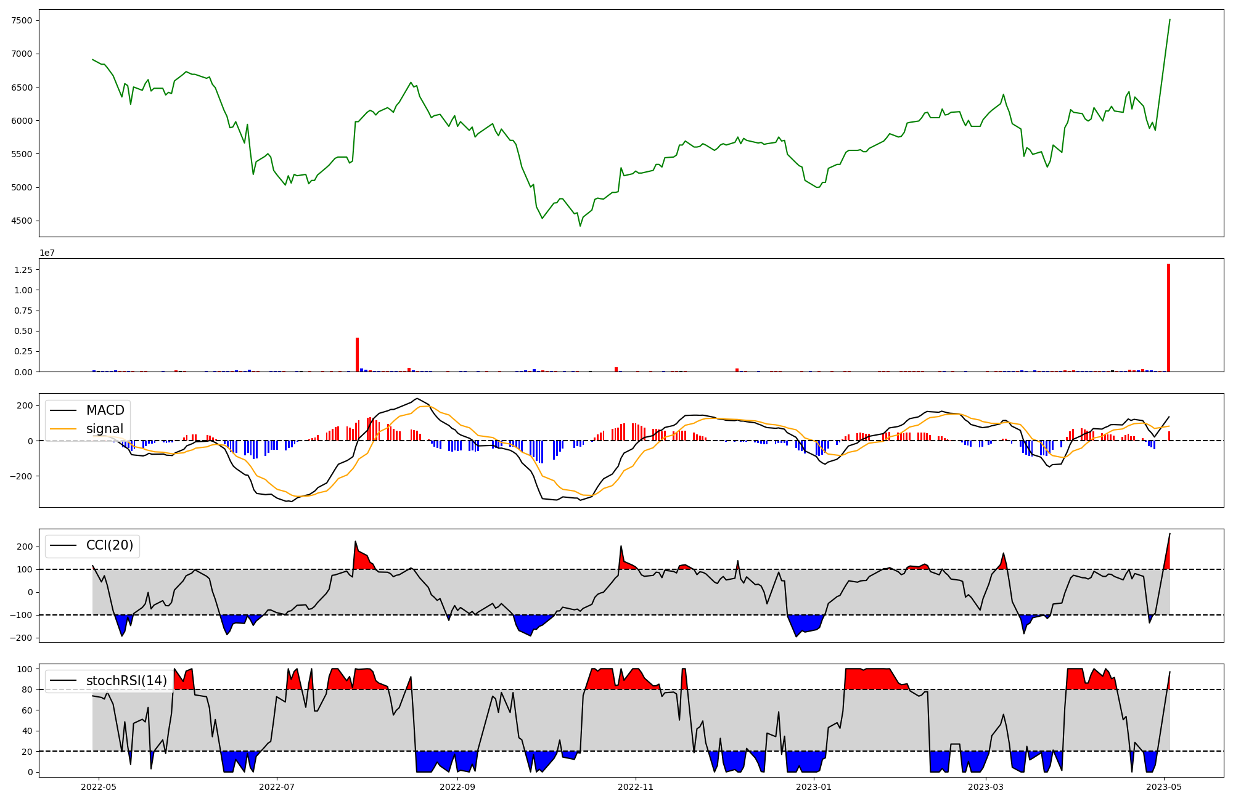1233x801 pixels.
Task: Click the 2022-09 x-axis date label
Action: (x=457, y=787)
